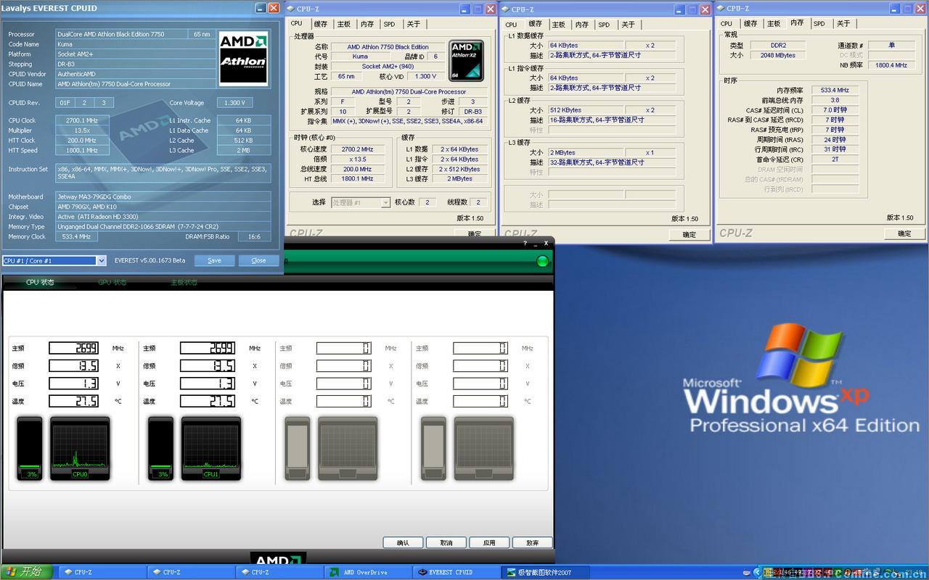Viewport: 929px width, 580px height.
Task: Click 确定 in CPU-Z memory window
Action: (x=904, y=233)
